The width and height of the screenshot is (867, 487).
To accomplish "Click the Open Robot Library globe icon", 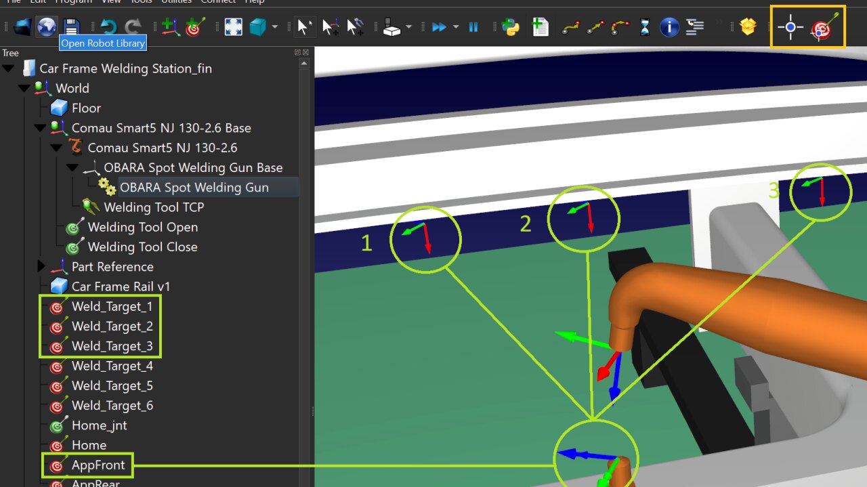I will 46,27.
